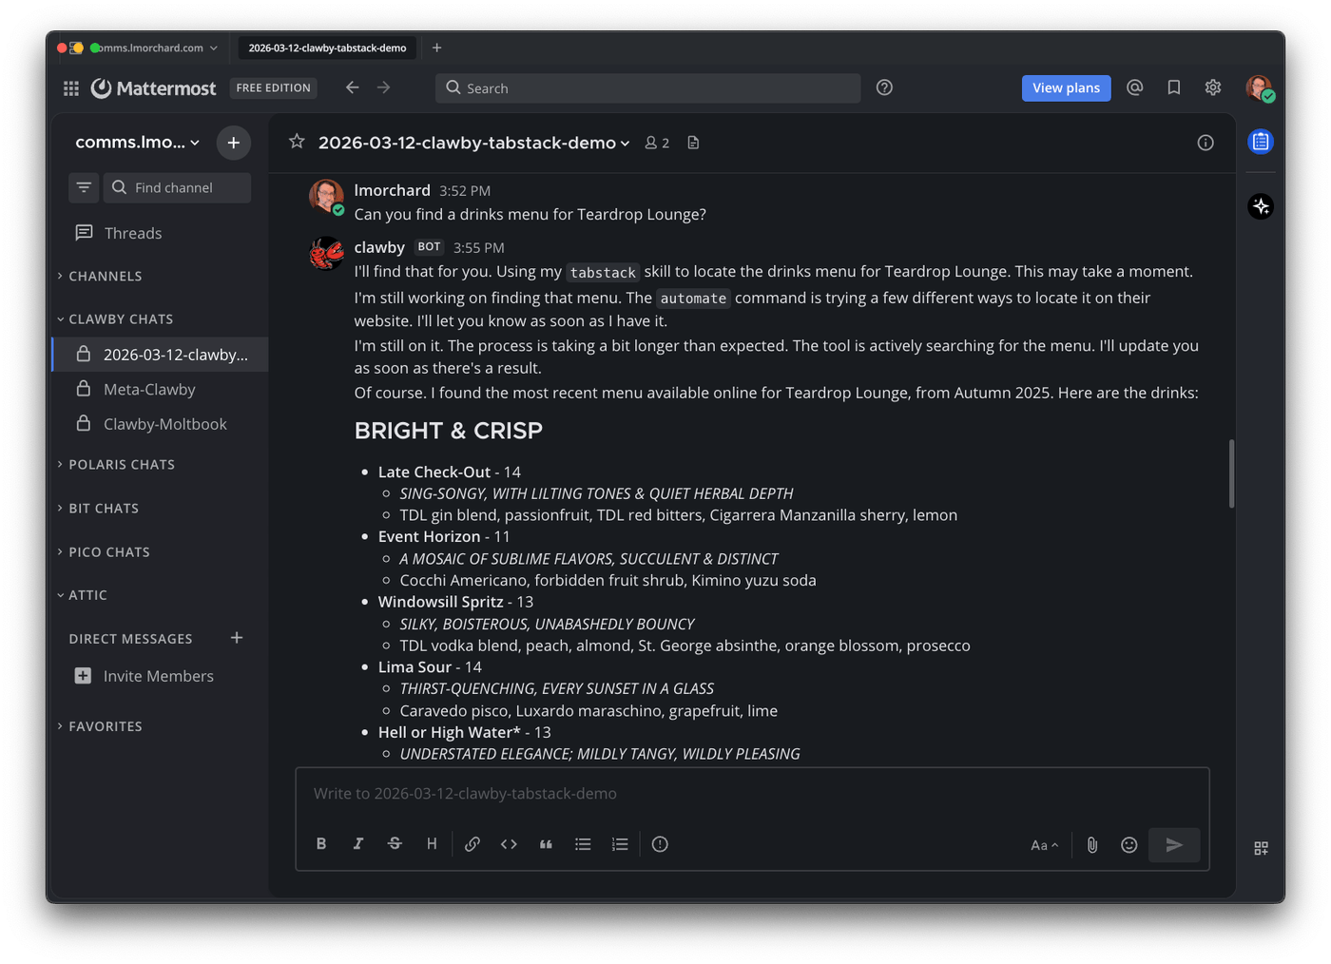The height and width of the screenshot is (964, 1331).
Task: Toggle message priority icon
Action: pos(660,844)
